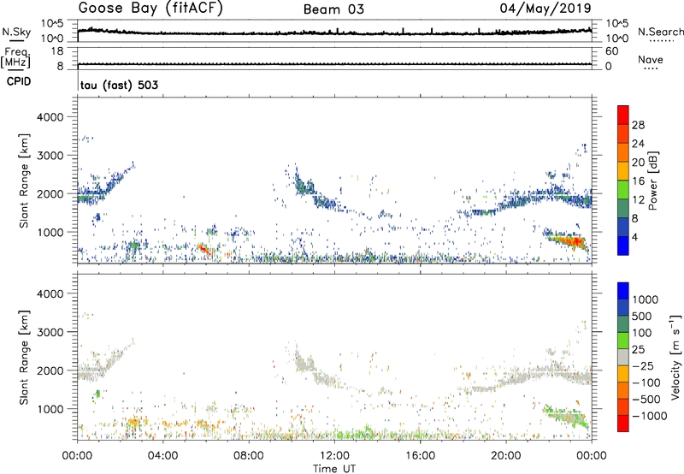Select the "24" value on power scale
684x474 pixels.
coord(638,144)
